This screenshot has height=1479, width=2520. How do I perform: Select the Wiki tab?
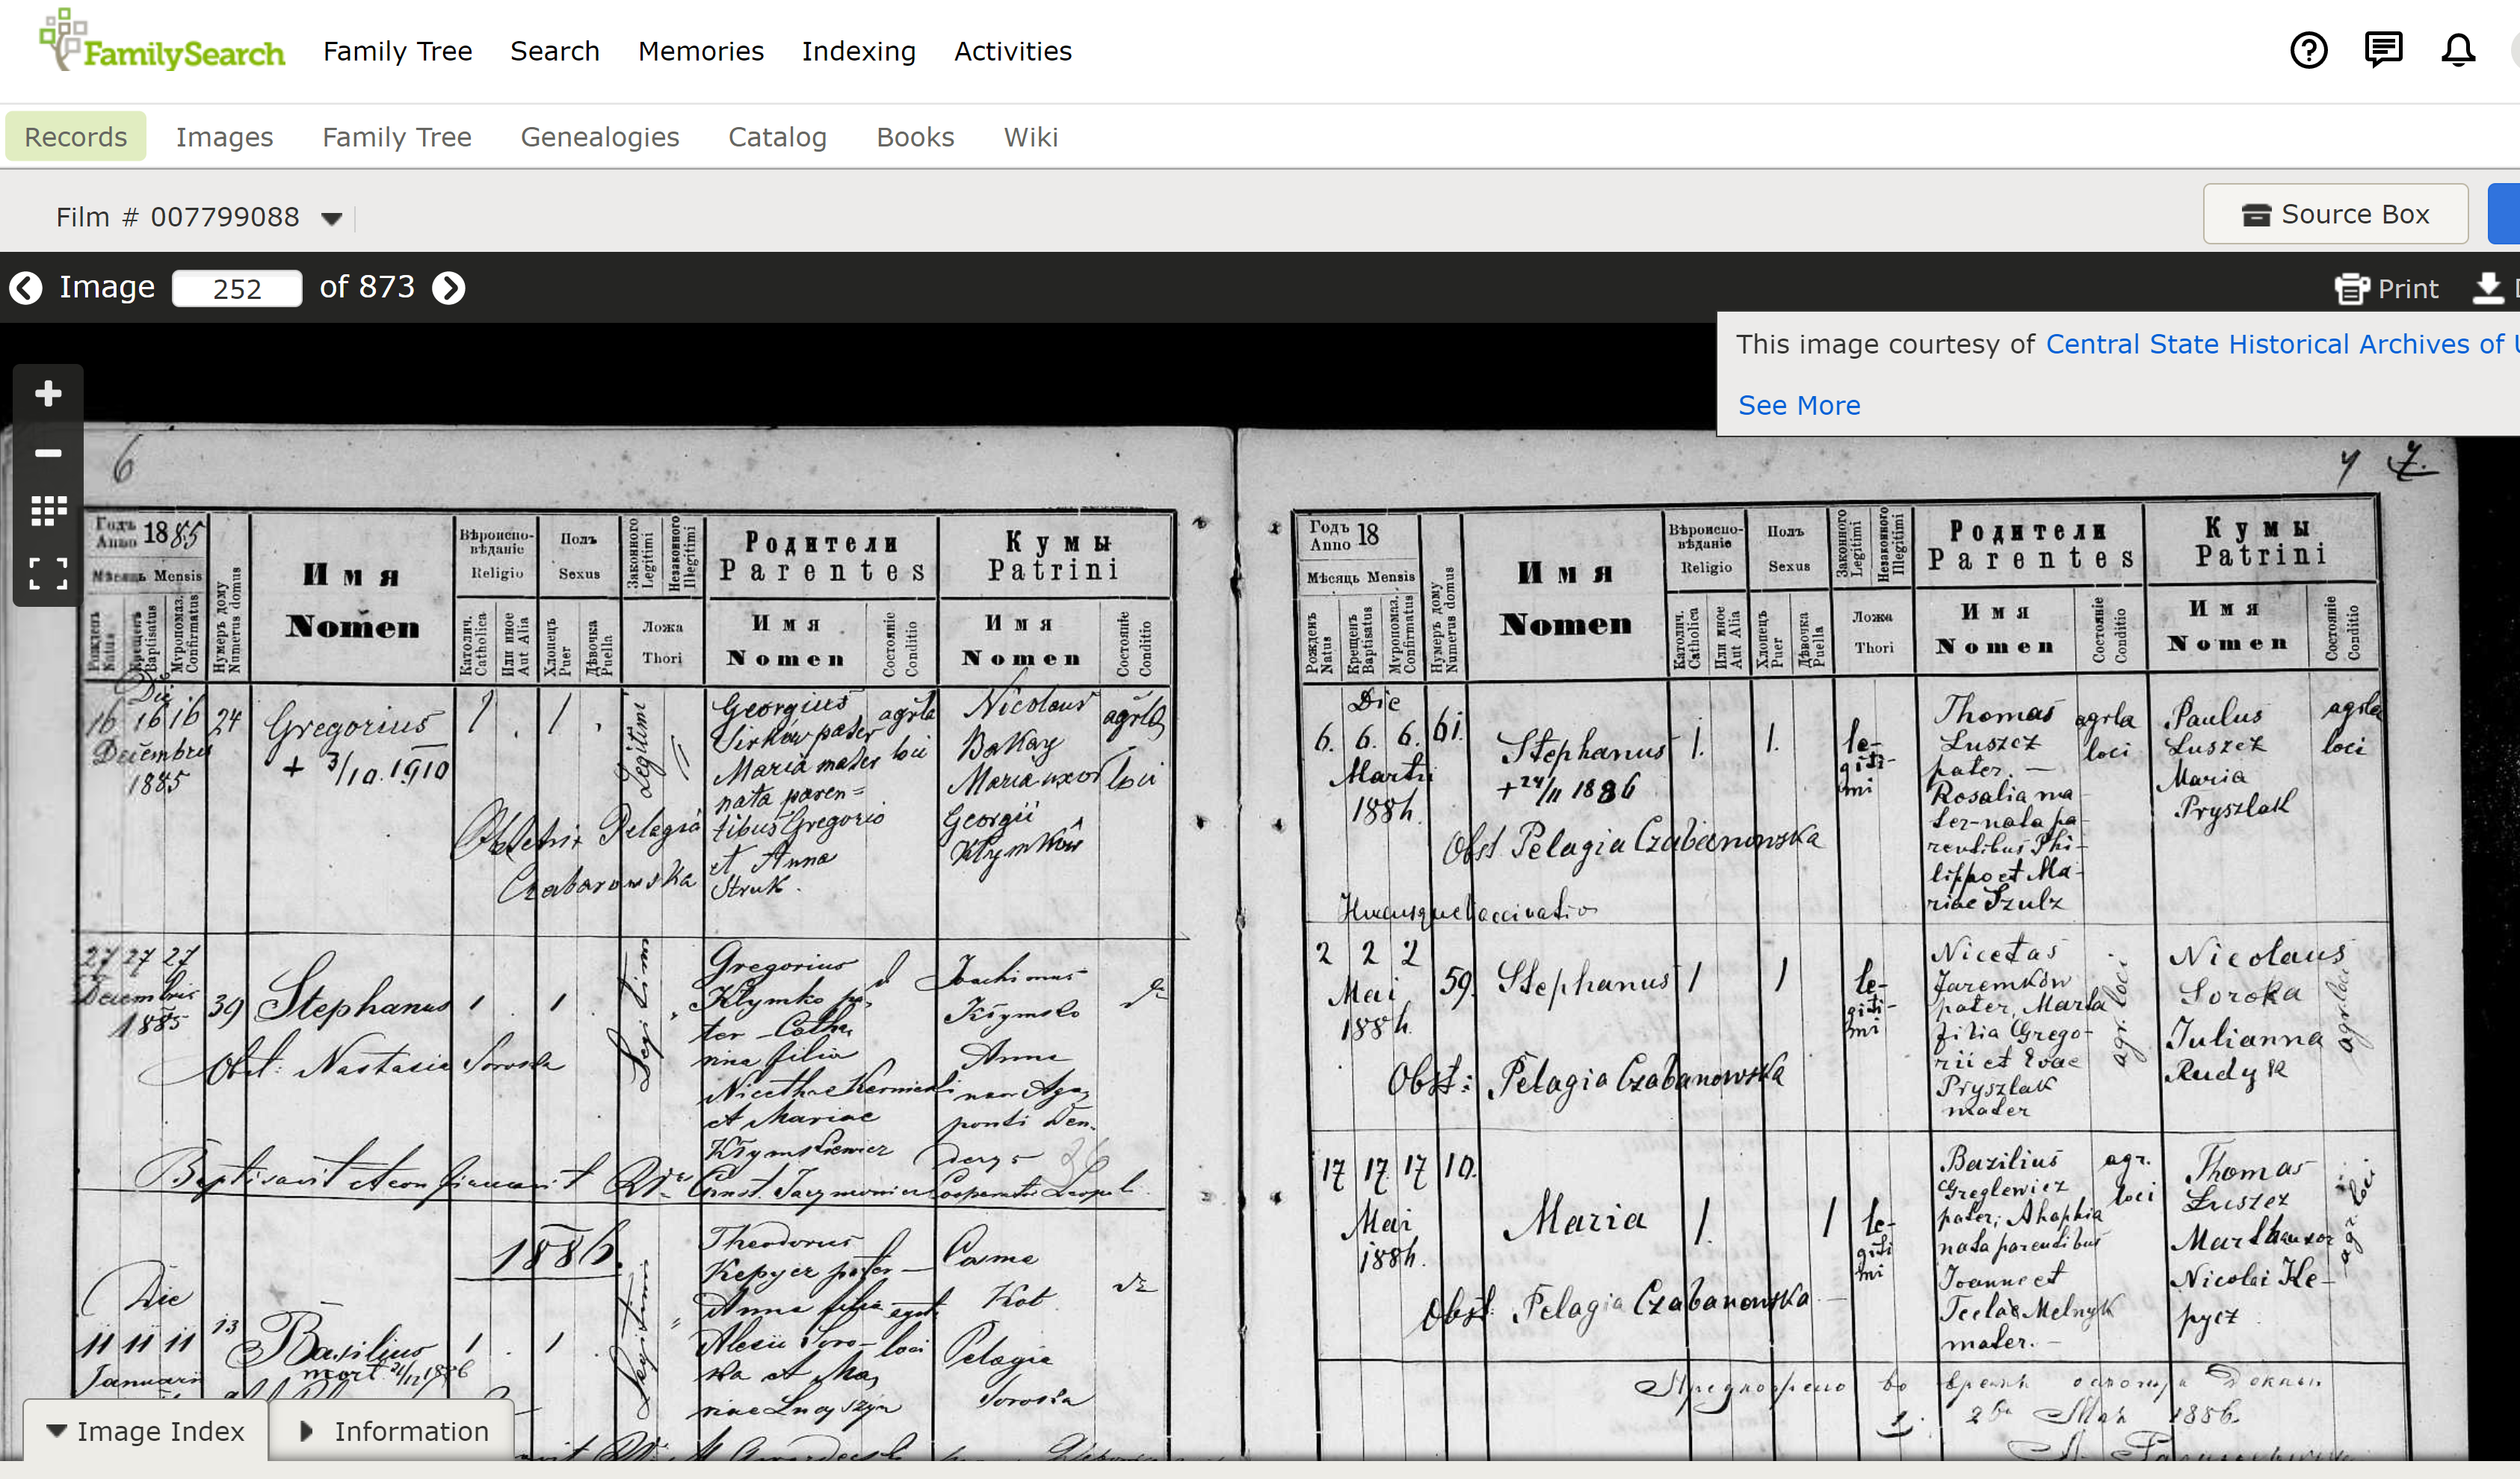pos(1031,137)
